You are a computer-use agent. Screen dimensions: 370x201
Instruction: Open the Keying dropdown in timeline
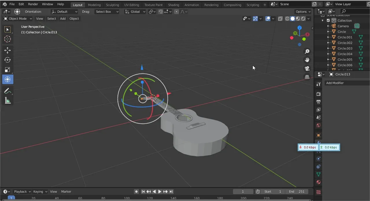(40, 191)
